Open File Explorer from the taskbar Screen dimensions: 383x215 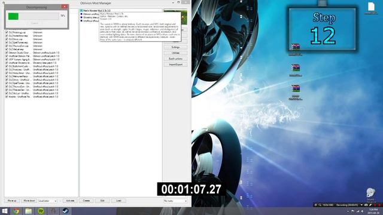point(29,211)
